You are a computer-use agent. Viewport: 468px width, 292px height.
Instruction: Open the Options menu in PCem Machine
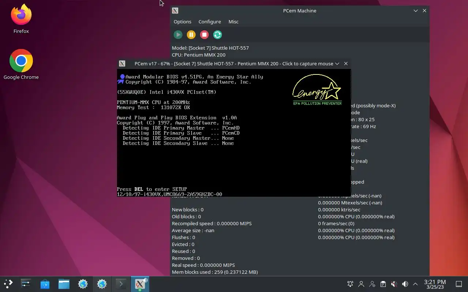182,22
